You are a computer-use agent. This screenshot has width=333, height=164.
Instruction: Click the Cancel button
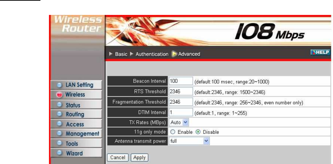[118, 158]
